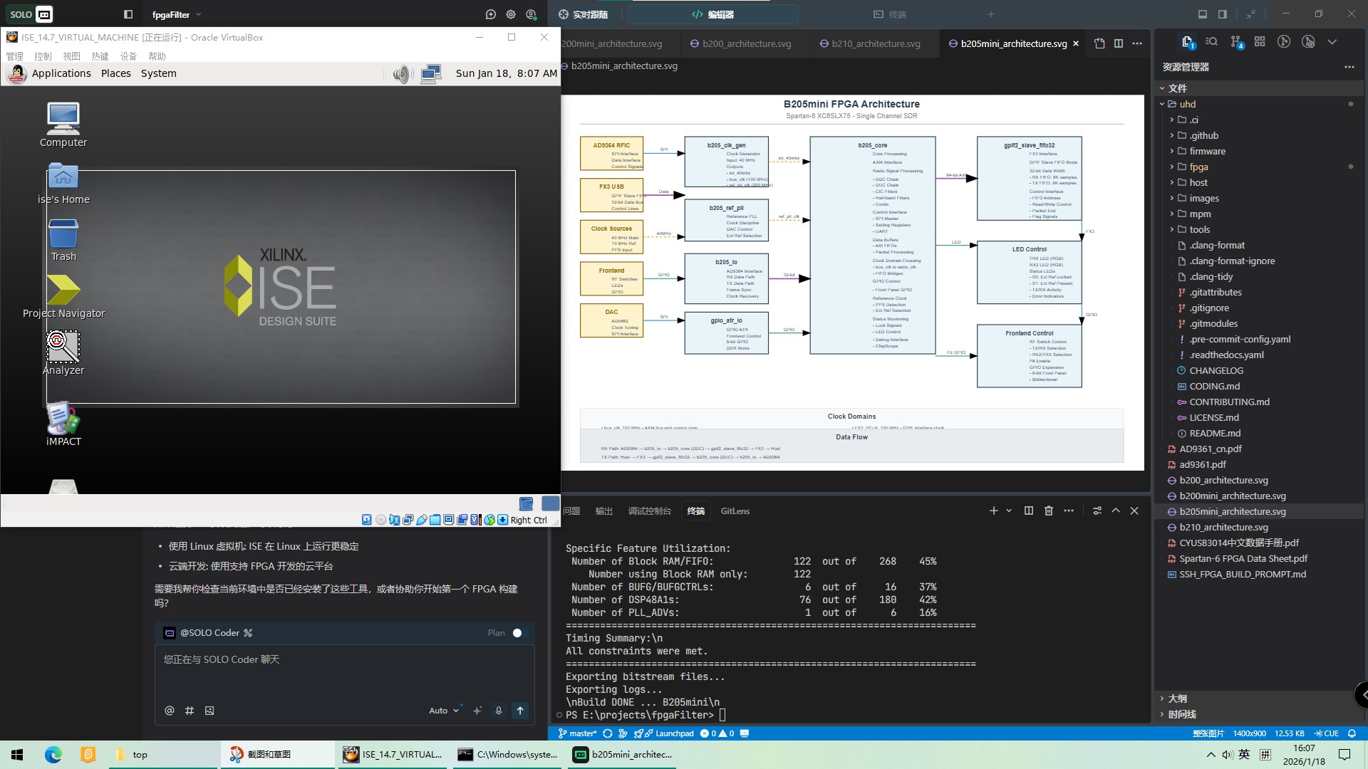Toggle the Plan mode switch
This screenshot has width=1368, height=769.
coord(518,633)
